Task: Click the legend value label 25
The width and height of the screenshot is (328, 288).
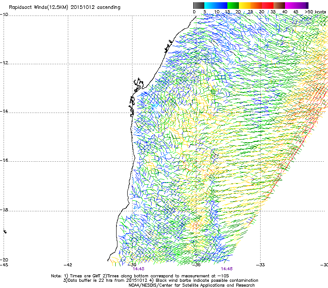Action: (250, 12)
